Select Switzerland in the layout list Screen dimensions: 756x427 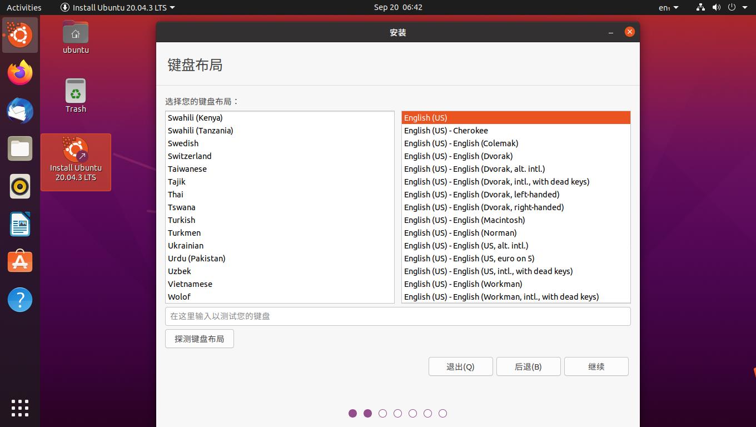[x=280, y=156]
